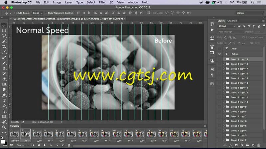Click the trash icon in Layers panel
This screenshot has height=149, width=266.
coord(259,145)
